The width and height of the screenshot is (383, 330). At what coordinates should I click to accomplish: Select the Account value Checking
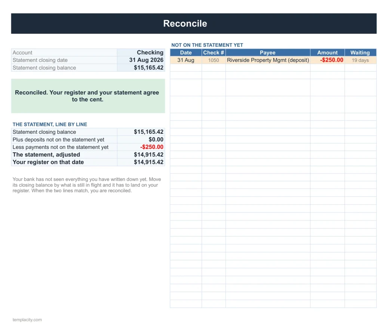pos(141,52)
